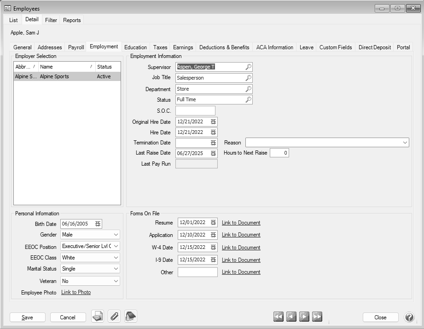Image resolution: width=424 pixels, height=329 pixels.
Task: Click the Save button
Action: tap(27, 317)
